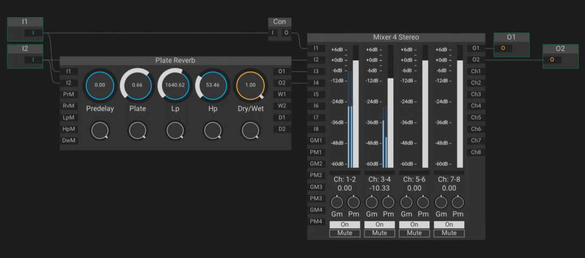The image size is (585, 258).
Task: Click the value field in the O2 node
Action: click(x=552, y=60)
